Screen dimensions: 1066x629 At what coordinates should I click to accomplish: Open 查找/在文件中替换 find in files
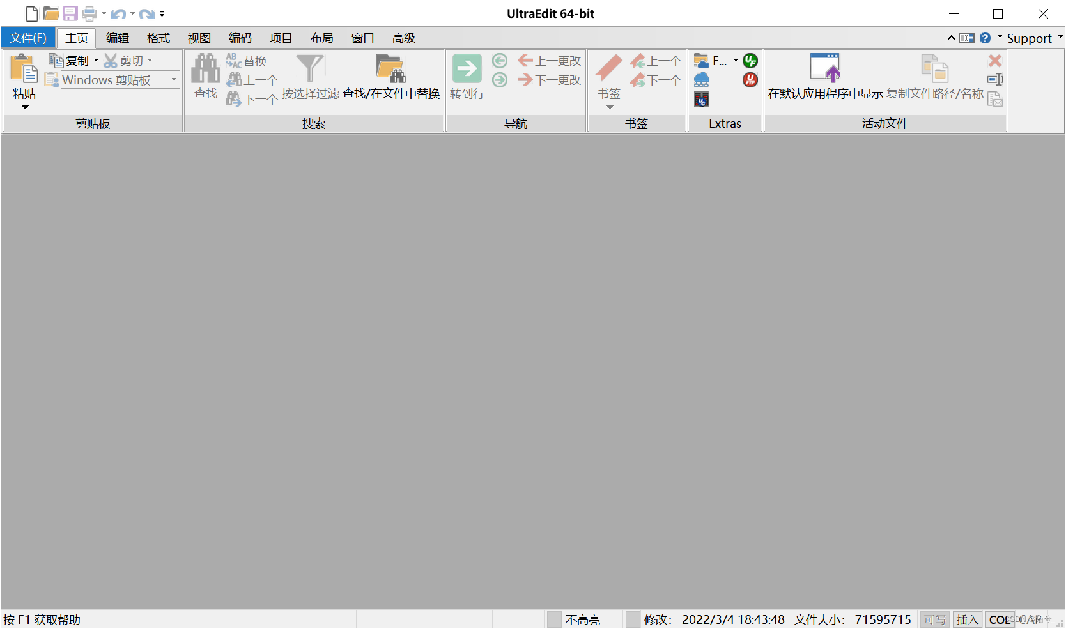(x=391, y=77)
